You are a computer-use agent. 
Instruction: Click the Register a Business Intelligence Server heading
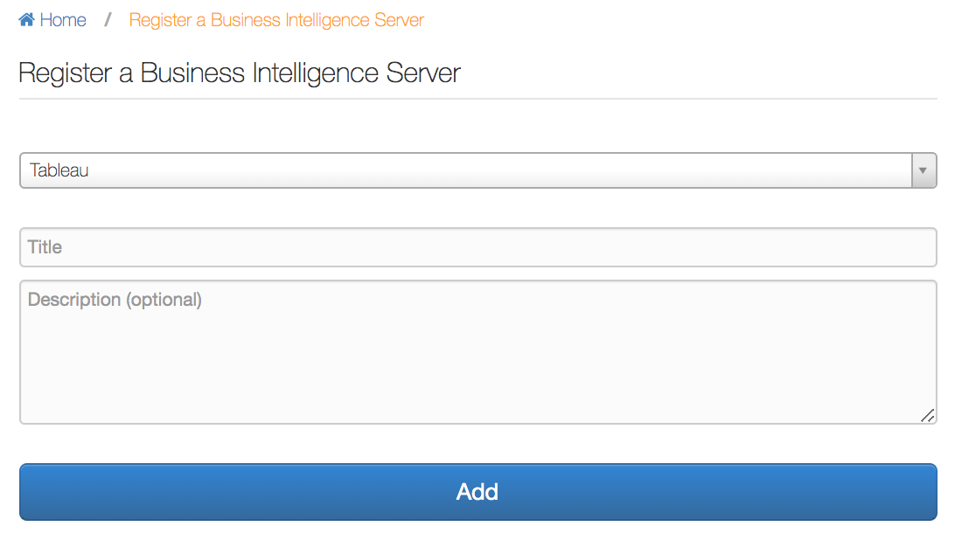tap(240, 73)
